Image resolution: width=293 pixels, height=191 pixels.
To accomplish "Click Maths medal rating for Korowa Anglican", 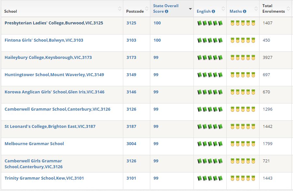I will click(x=243, y=92).
